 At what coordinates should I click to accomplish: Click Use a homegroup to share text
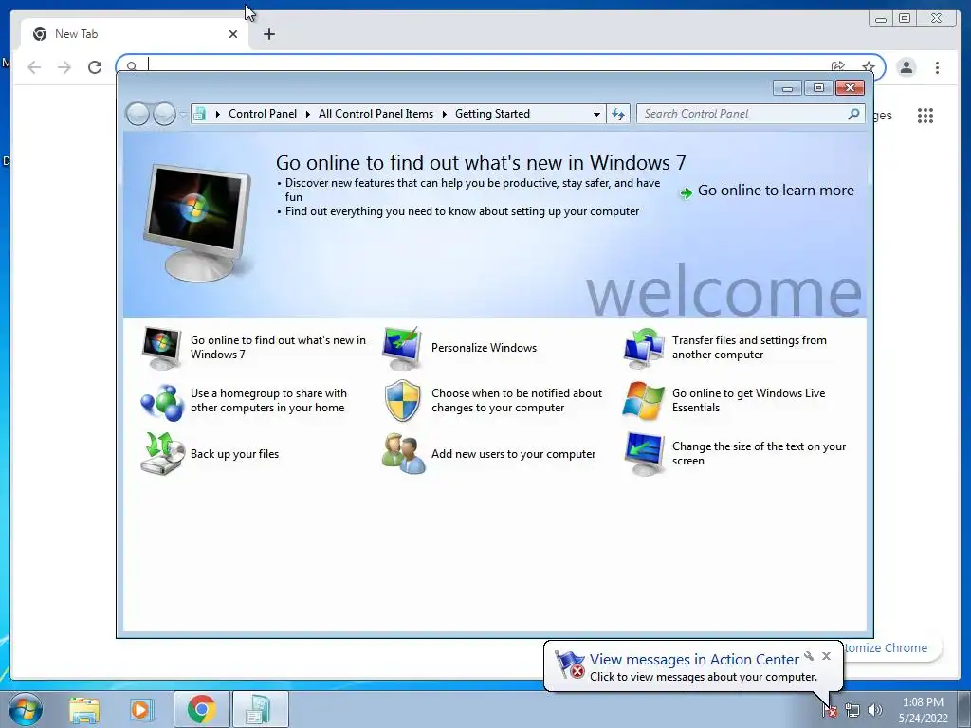tap(268, 401)
